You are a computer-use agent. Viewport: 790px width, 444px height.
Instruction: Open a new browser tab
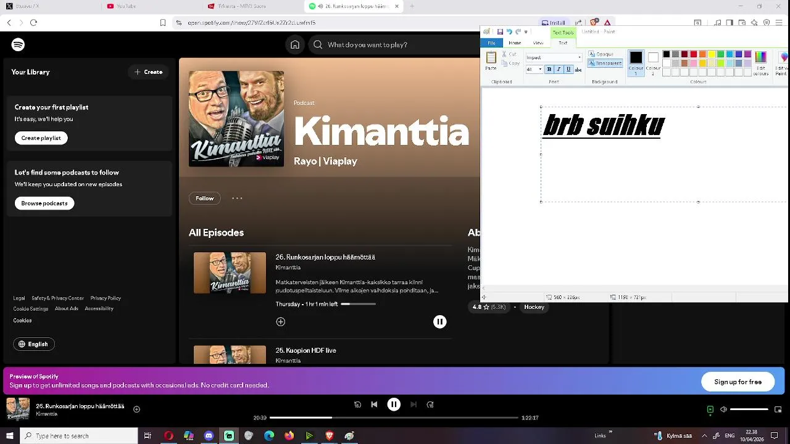[412, 6]
